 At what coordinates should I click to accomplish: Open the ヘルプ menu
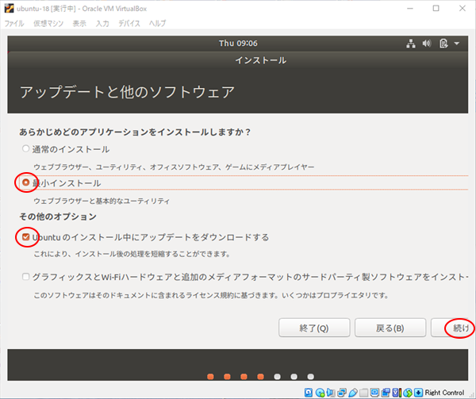click(157, 23)
